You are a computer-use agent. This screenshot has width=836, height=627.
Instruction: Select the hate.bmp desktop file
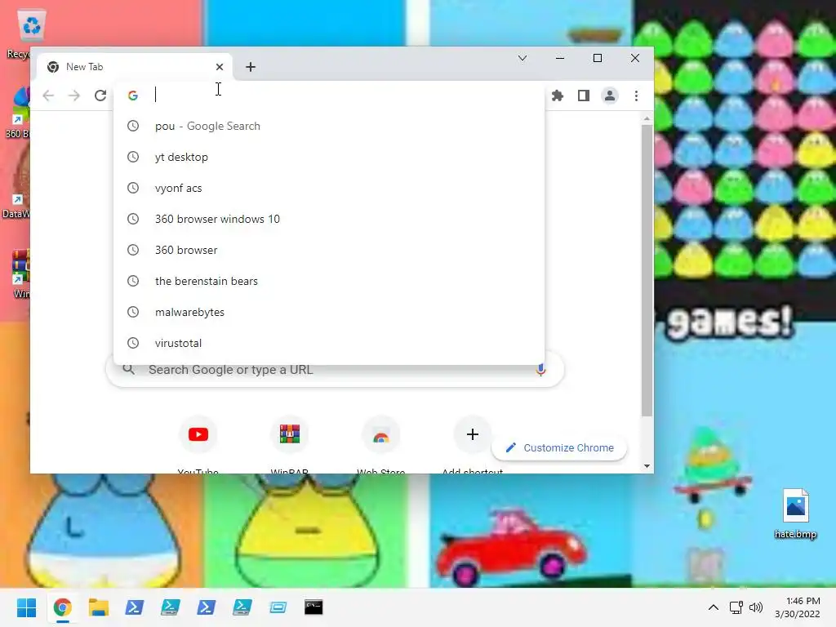[795, 514]
